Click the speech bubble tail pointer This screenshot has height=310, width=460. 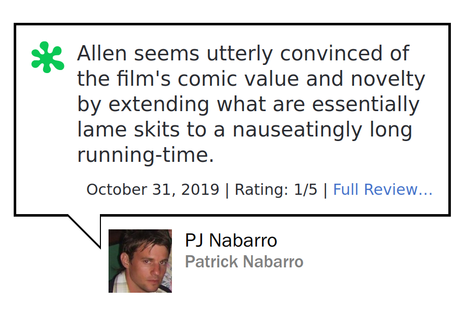coord(85,231)
